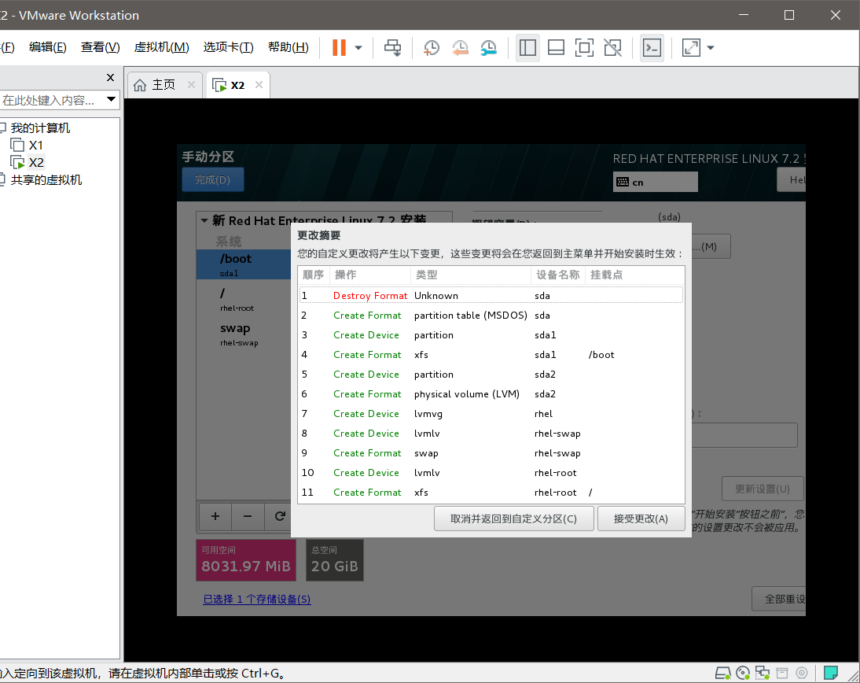Toggle the library sidebar view icon
The image size is (860, 683).
(527, 48)
